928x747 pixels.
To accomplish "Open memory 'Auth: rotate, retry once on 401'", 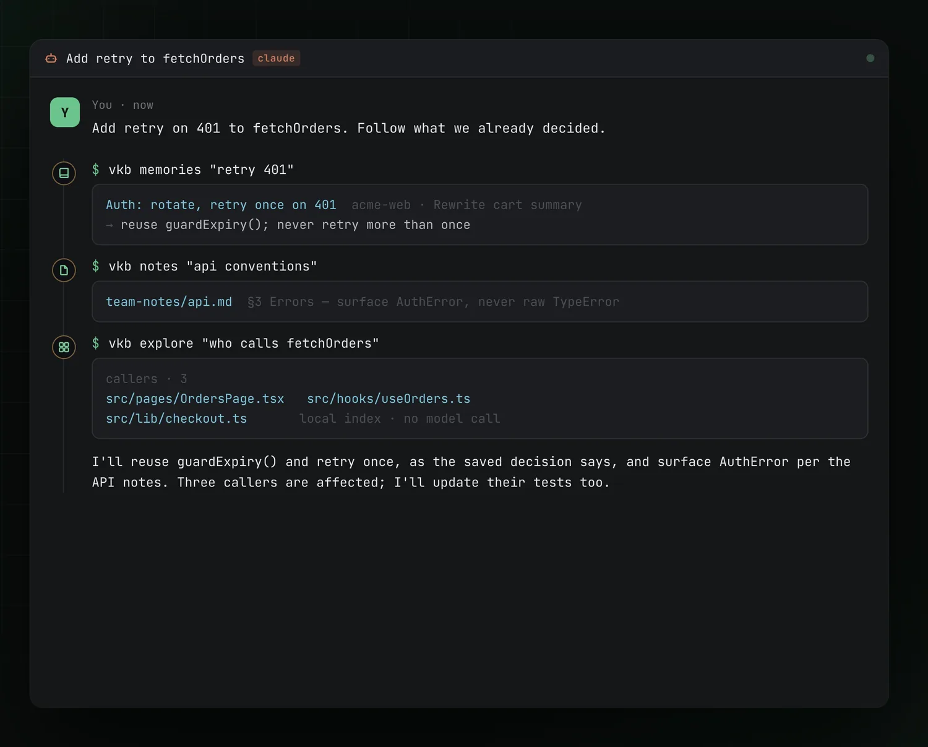I will 221,205.
